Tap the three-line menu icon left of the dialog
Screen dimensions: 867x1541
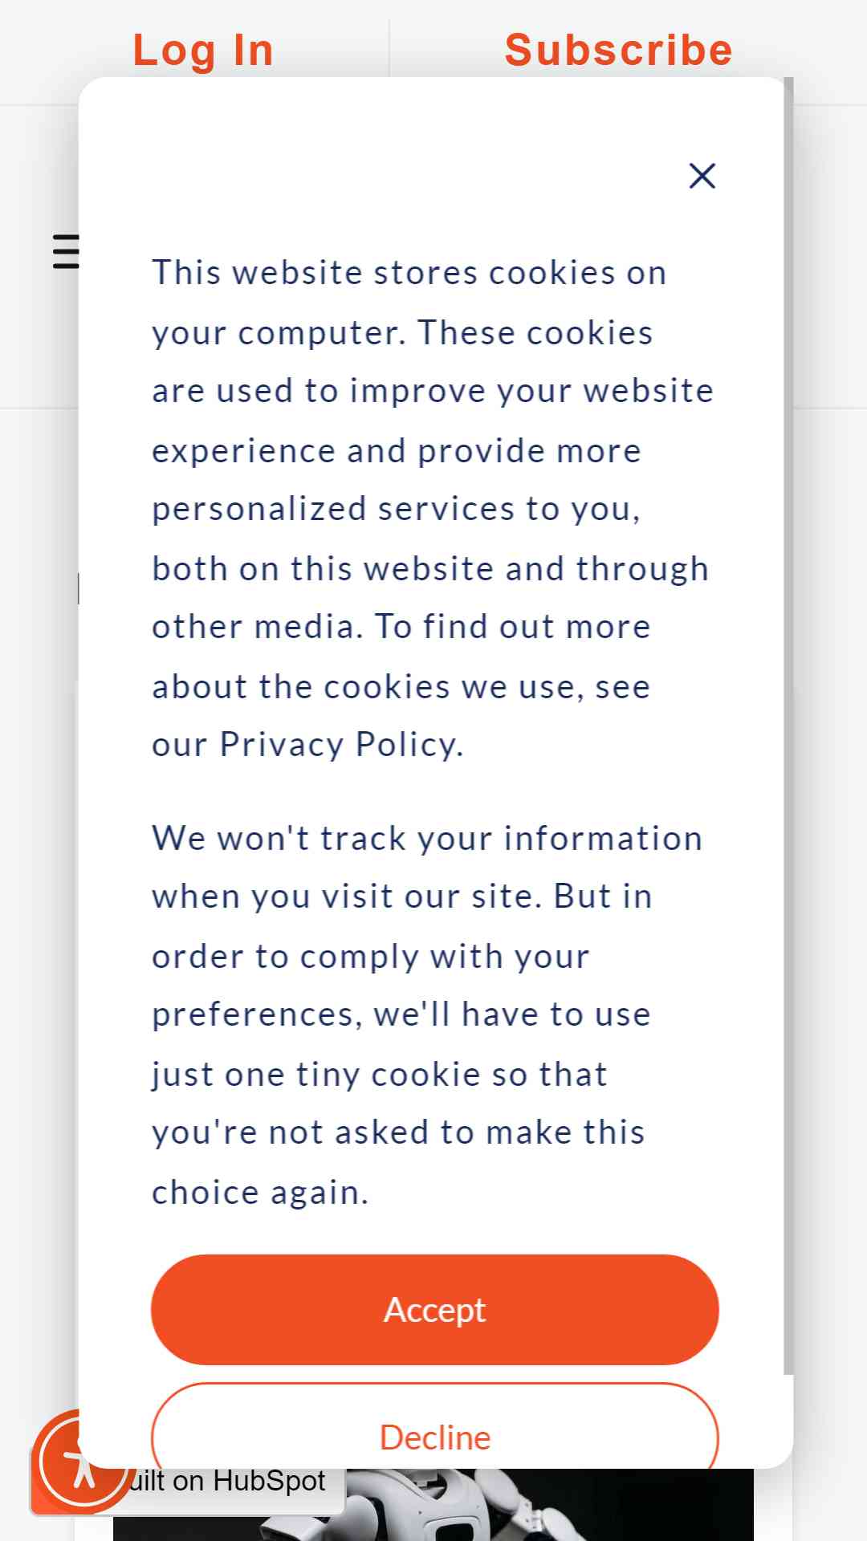66,252
